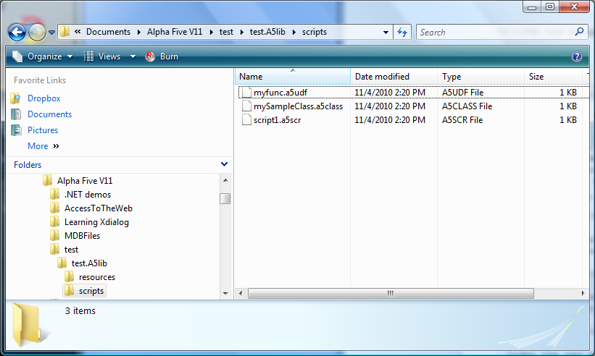
Task: Open the Dropbox favorite link
Action: coord(44,98)
